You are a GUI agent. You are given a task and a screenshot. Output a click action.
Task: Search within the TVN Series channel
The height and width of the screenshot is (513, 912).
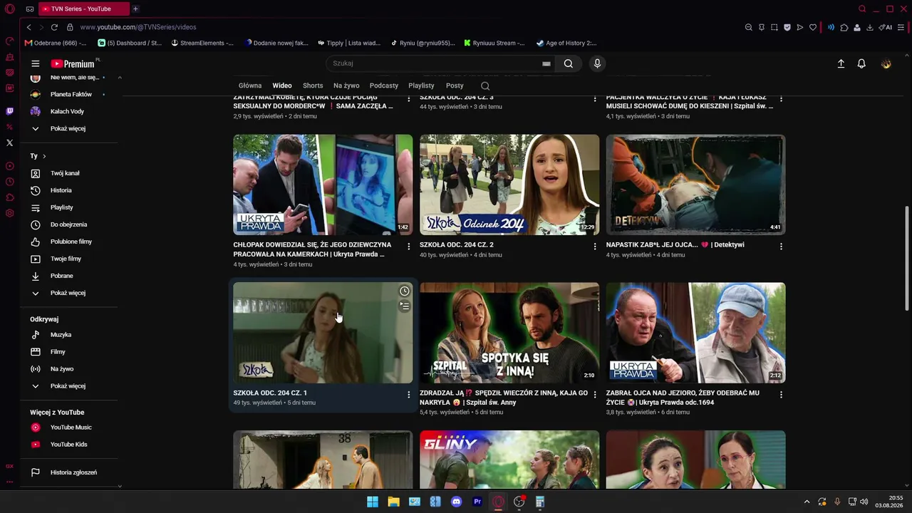pyautogui.click(x=485, y=85)
